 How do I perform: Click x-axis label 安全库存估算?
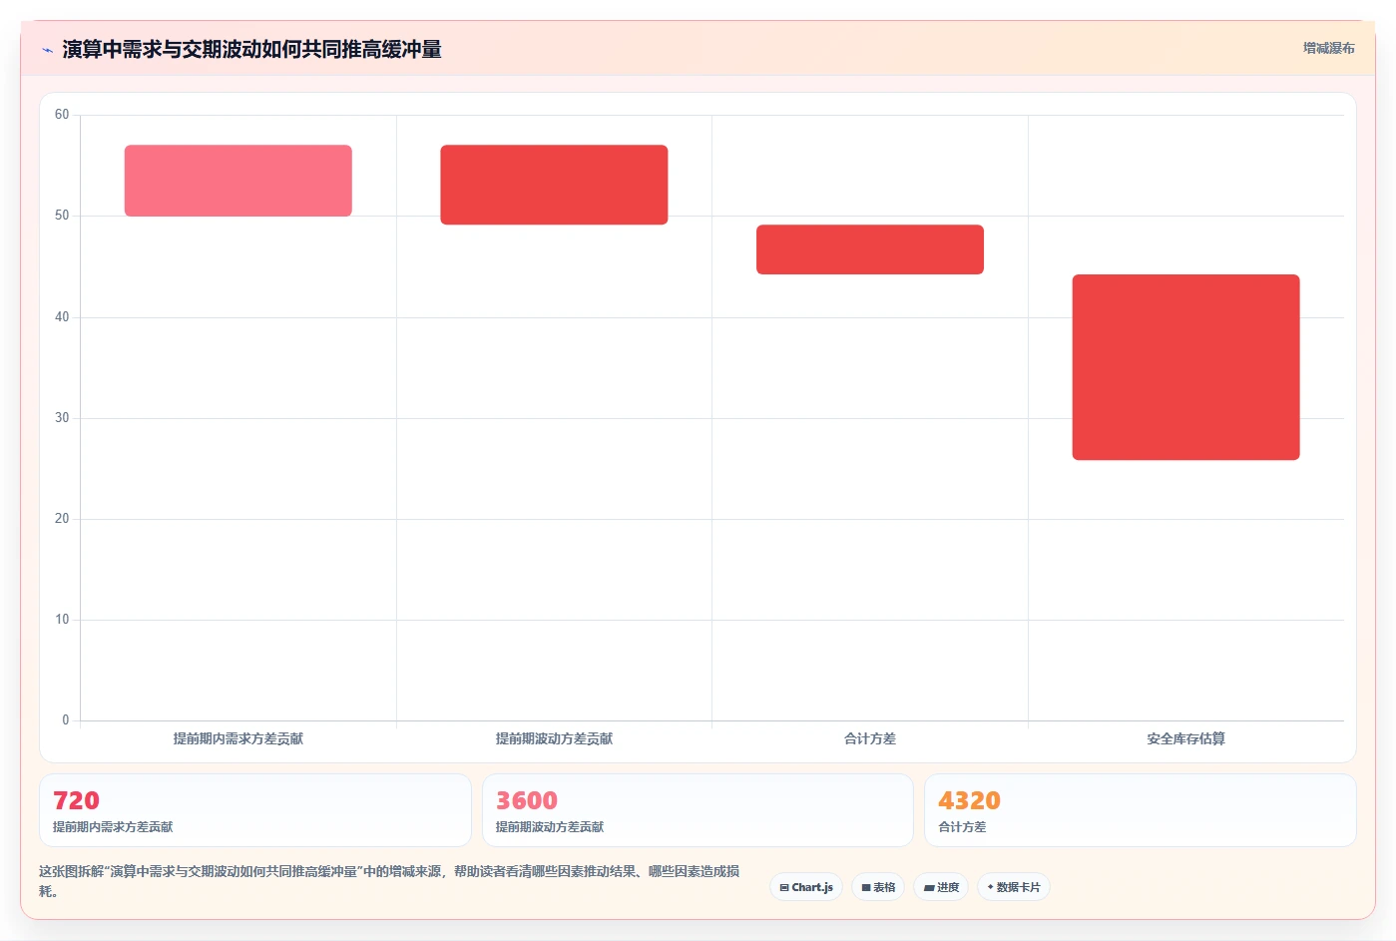1185,739
